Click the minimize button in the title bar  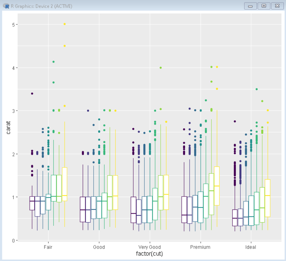click(250, 6)
